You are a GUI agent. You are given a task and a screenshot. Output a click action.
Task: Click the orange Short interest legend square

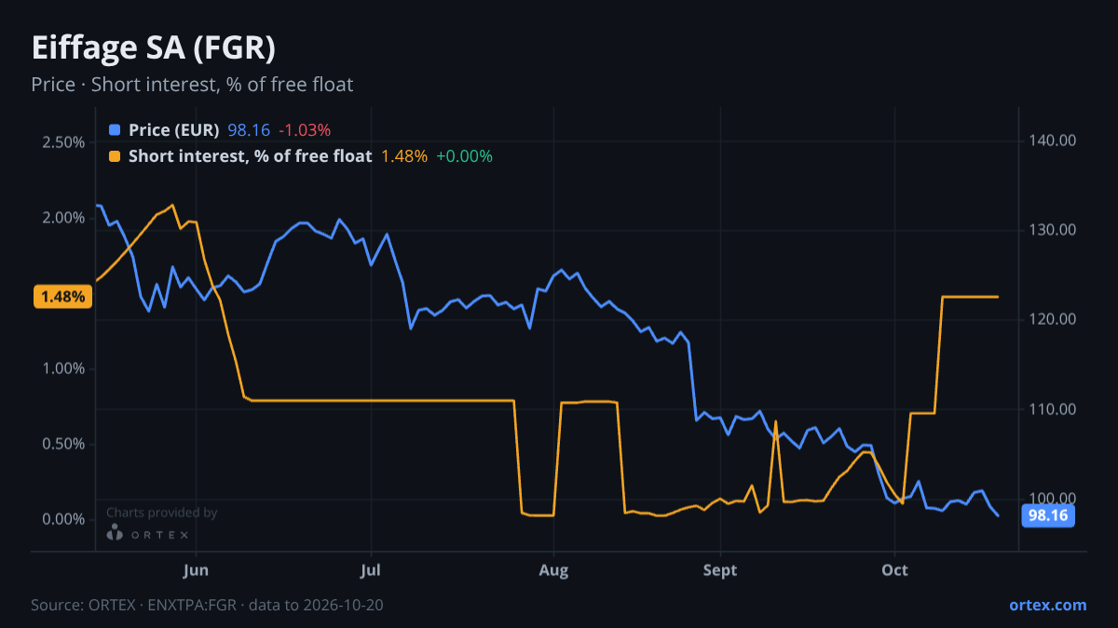[115, 156]
